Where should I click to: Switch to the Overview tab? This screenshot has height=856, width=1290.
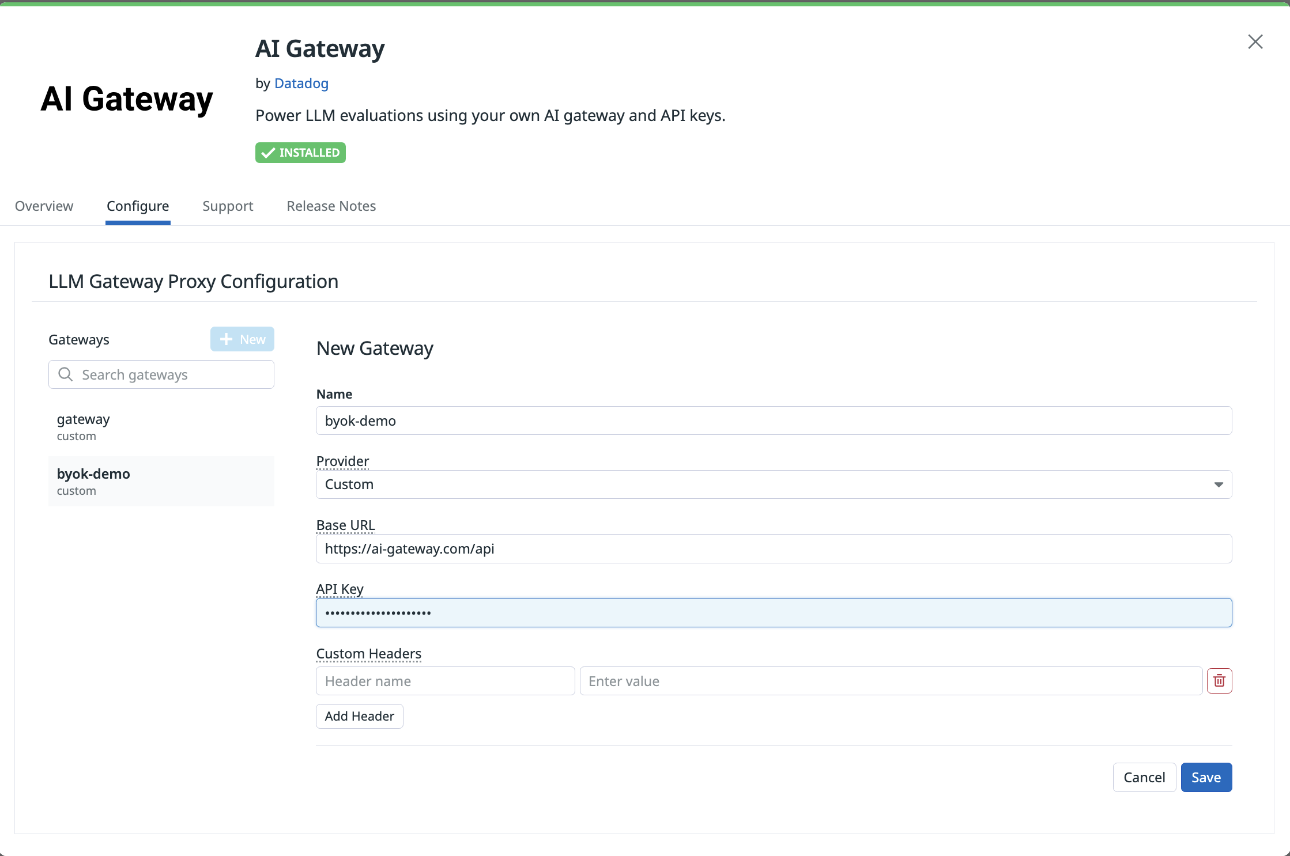point(44,206)
